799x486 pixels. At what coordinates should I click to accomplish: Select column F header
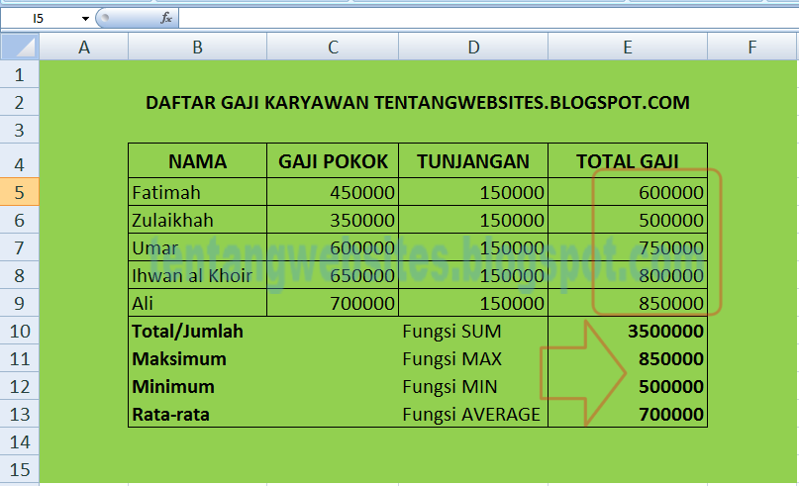pyautogui.click(x=752, y=47)
